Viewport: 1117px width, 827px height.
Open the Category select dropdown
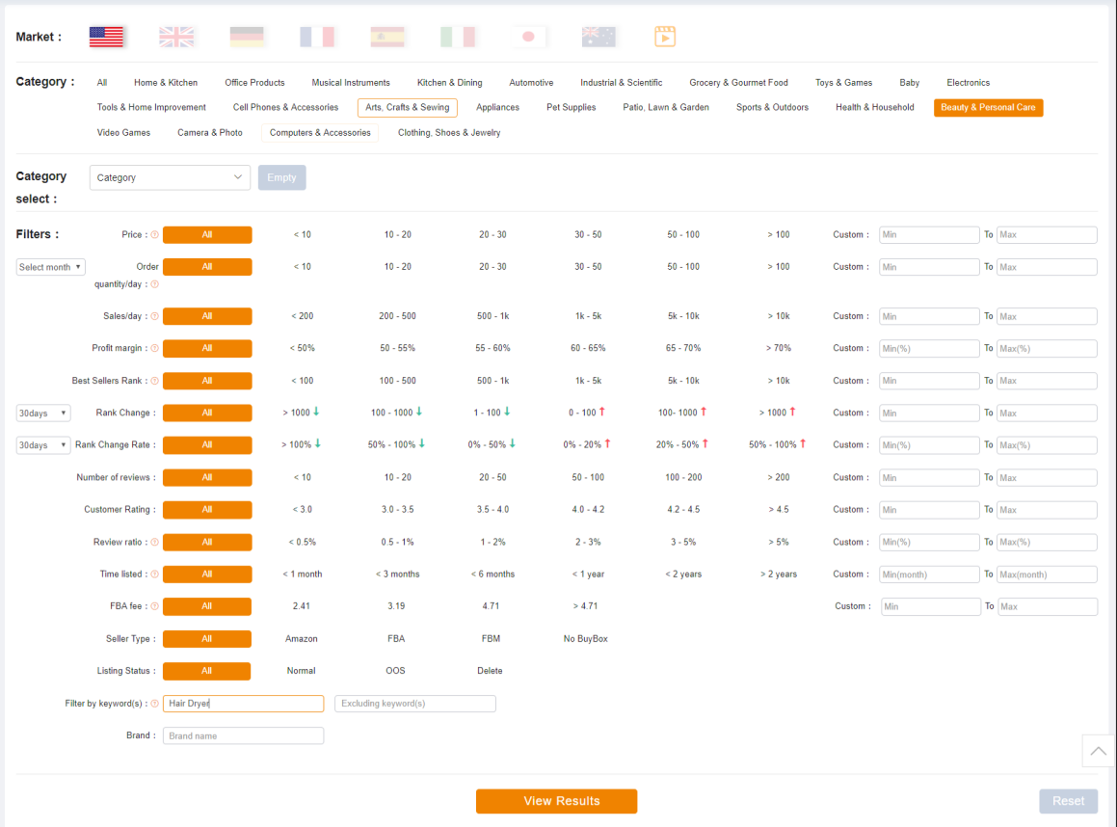(170, 177)
